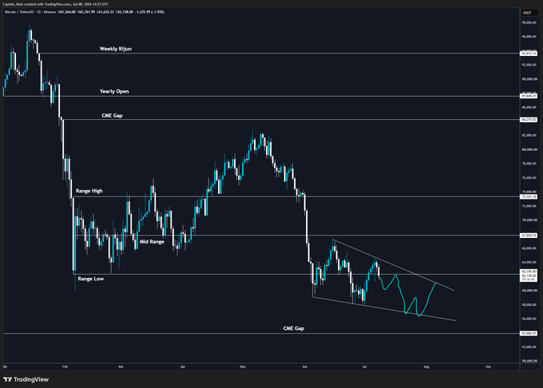The image size is (543, 388).
Task: Click the May label on time axis
Action: click(x=243, y=366)
